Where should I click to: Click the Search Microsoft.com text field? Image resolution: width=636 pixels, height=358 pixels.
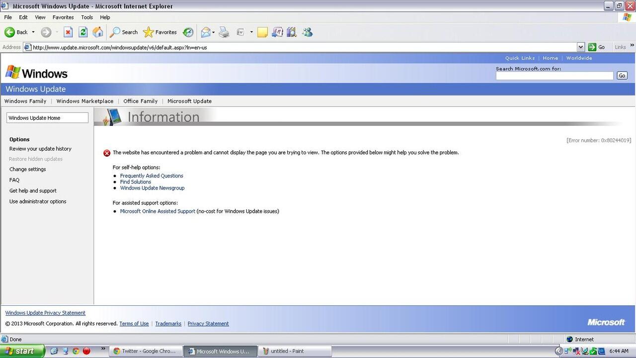(555, 76)
